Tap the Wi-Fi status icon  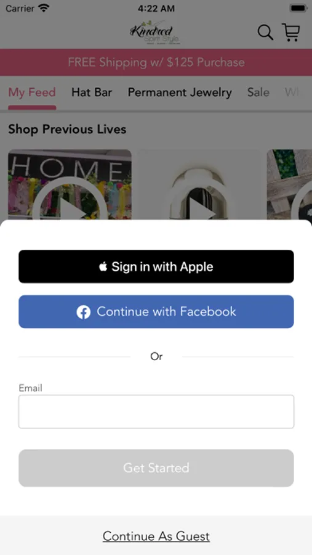pos(44,8)
